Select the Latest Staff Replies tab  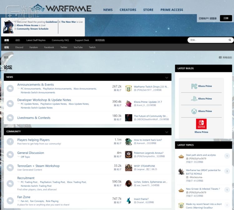click(36, 40)
